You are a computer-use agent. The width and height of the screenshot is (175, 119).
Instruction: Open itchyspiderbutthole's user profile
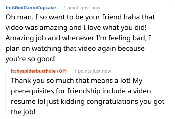pos(33,71)
